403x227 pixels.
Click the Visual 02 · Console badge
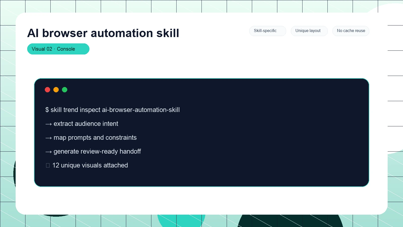click(x=58, y=49)
